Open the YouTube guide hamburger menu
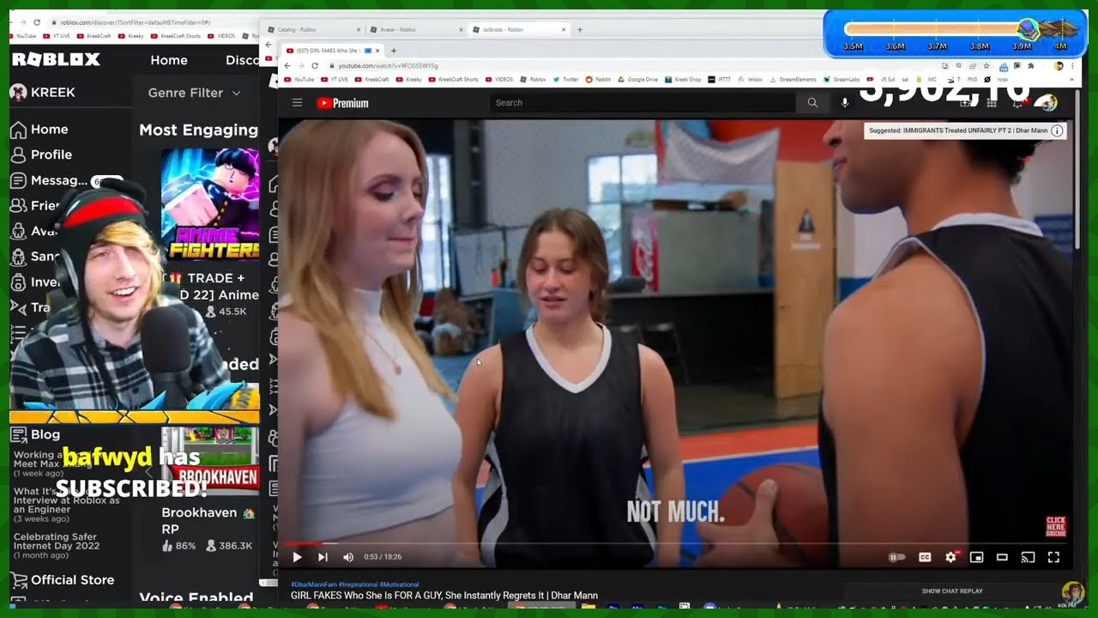 click(297, 103)
